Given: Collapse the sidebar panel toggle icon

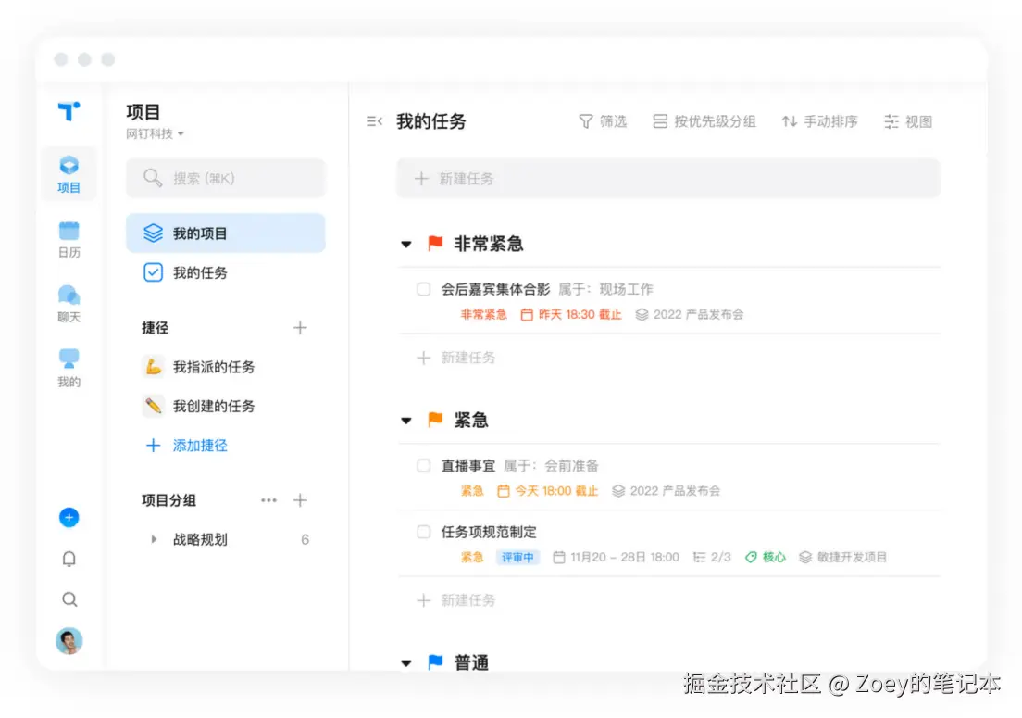Looking at the screenshot, I should (x=374, y=121).
